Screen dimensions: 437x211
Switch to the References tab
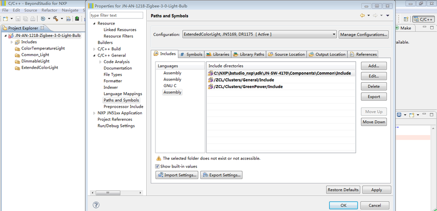coord(363,54)
